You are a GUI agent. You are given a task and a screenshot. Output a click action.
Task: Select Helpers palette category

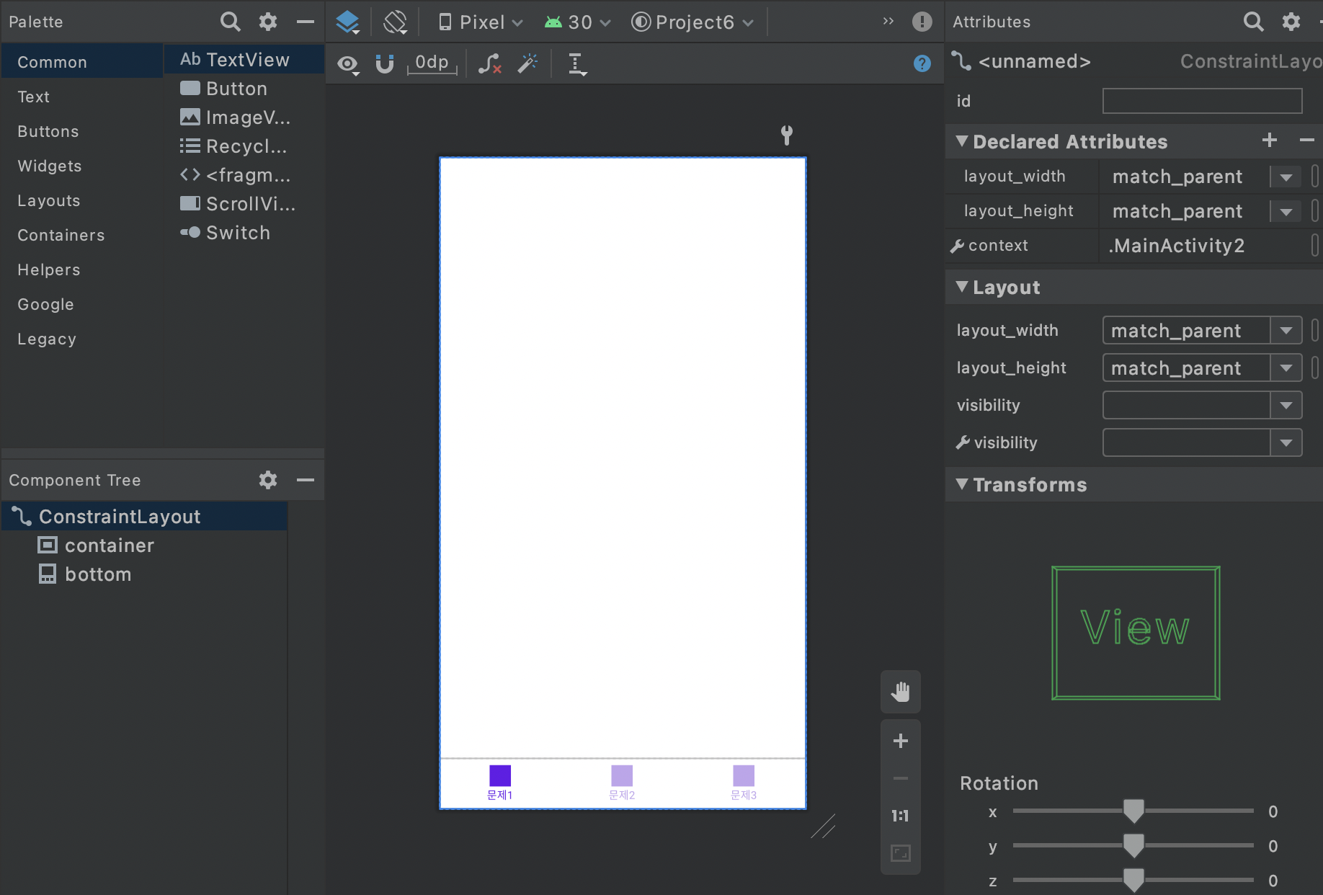82,270
